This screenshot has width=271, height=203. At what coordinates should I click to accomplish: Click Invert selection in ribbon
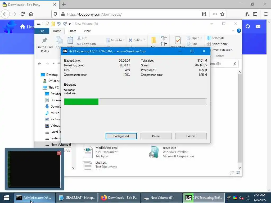click(222, 50)
